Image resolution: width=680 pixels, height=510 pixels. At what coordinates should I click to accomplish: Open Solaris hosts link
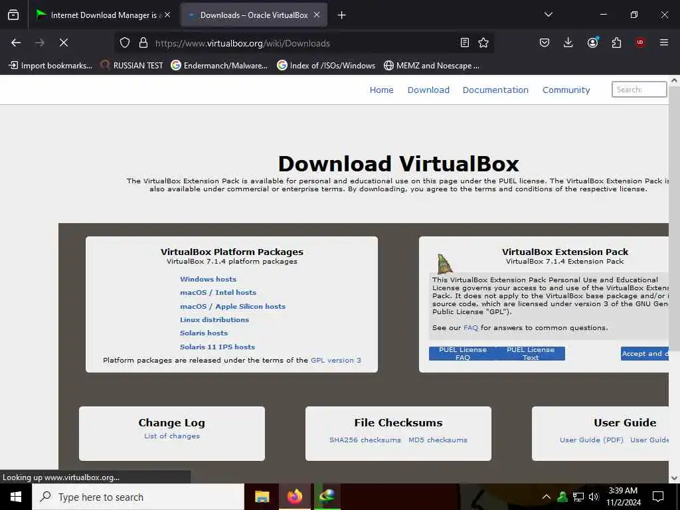tap(204, 333)
